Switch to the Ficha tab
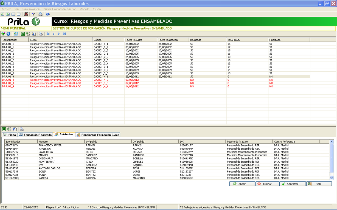337x210 pixels. coord(10,135)
